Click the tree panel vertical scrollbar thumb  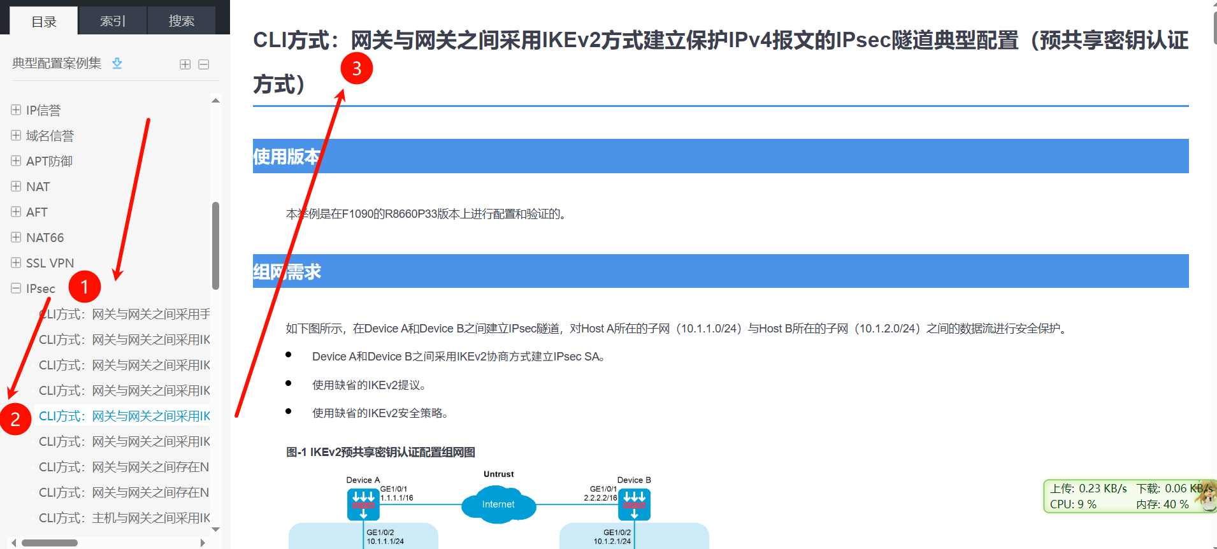click(x=215, y=245)
